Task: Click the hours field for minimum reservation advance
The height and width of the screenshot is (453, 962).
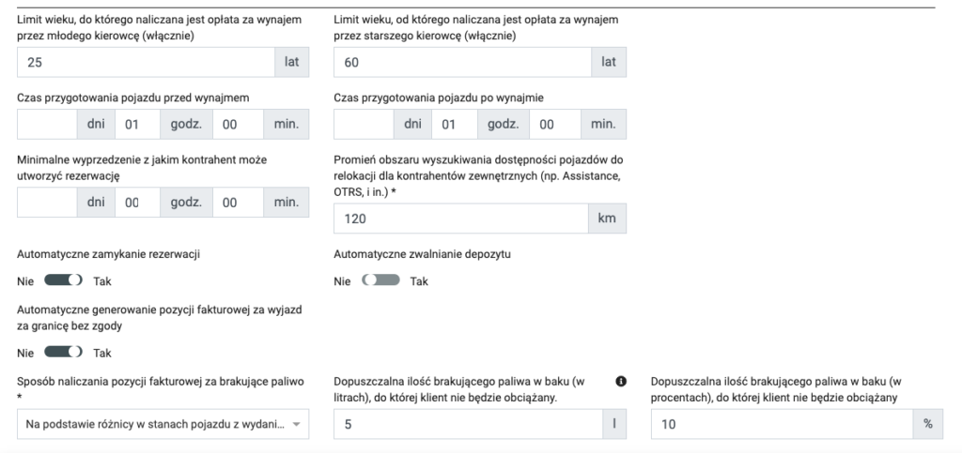Action: point(137,202)
